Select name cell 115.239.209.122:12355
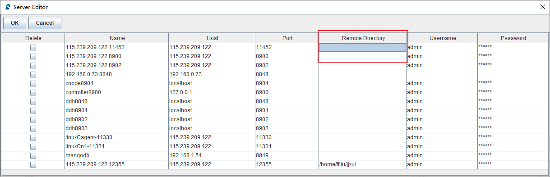This screenshot has height=177, width=550. [x=117, y=164]
